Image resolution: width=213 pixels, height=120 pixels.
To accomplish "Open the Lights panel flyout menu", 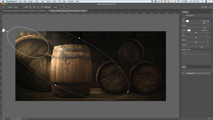I will pos(211,67).
